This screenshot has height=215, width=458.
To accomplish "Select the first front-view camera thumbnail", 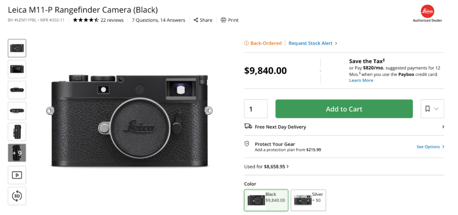I will pos(17,48).
